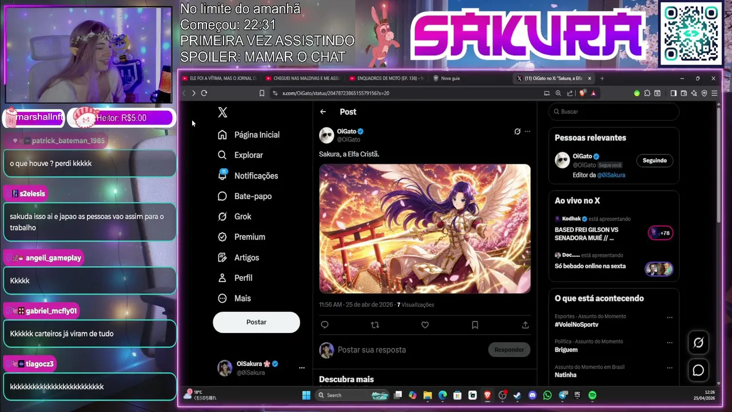Click the share page icon in the address bar
The width and height of the screenshot is (732, 412).
tap(570, 93)
